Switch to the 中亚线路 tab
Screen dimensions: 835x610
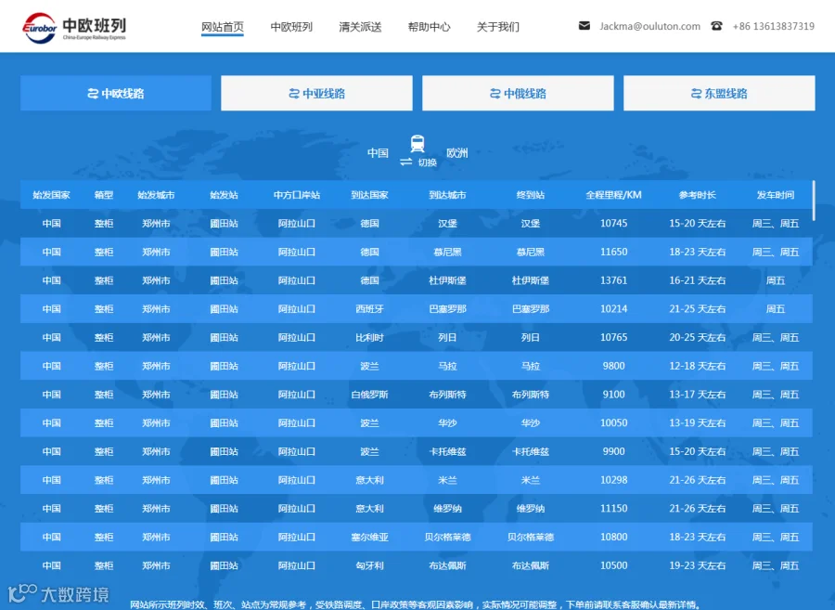coord(317,93)
